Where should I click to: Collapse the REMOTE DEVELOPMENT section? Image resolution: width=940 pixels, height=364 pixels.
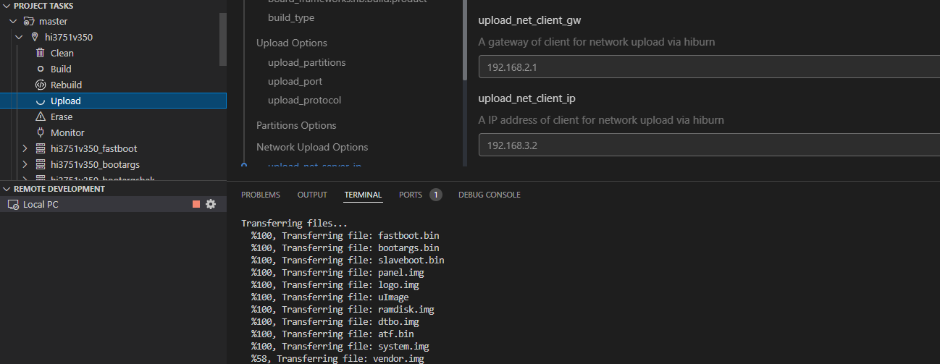point(7,189)
